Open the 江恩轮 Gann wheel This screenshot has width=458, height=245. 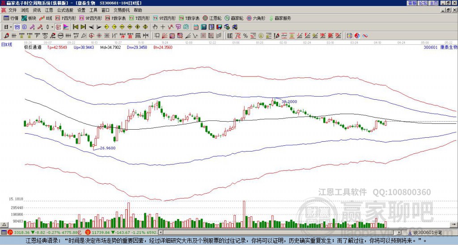(x=212, y=18)
